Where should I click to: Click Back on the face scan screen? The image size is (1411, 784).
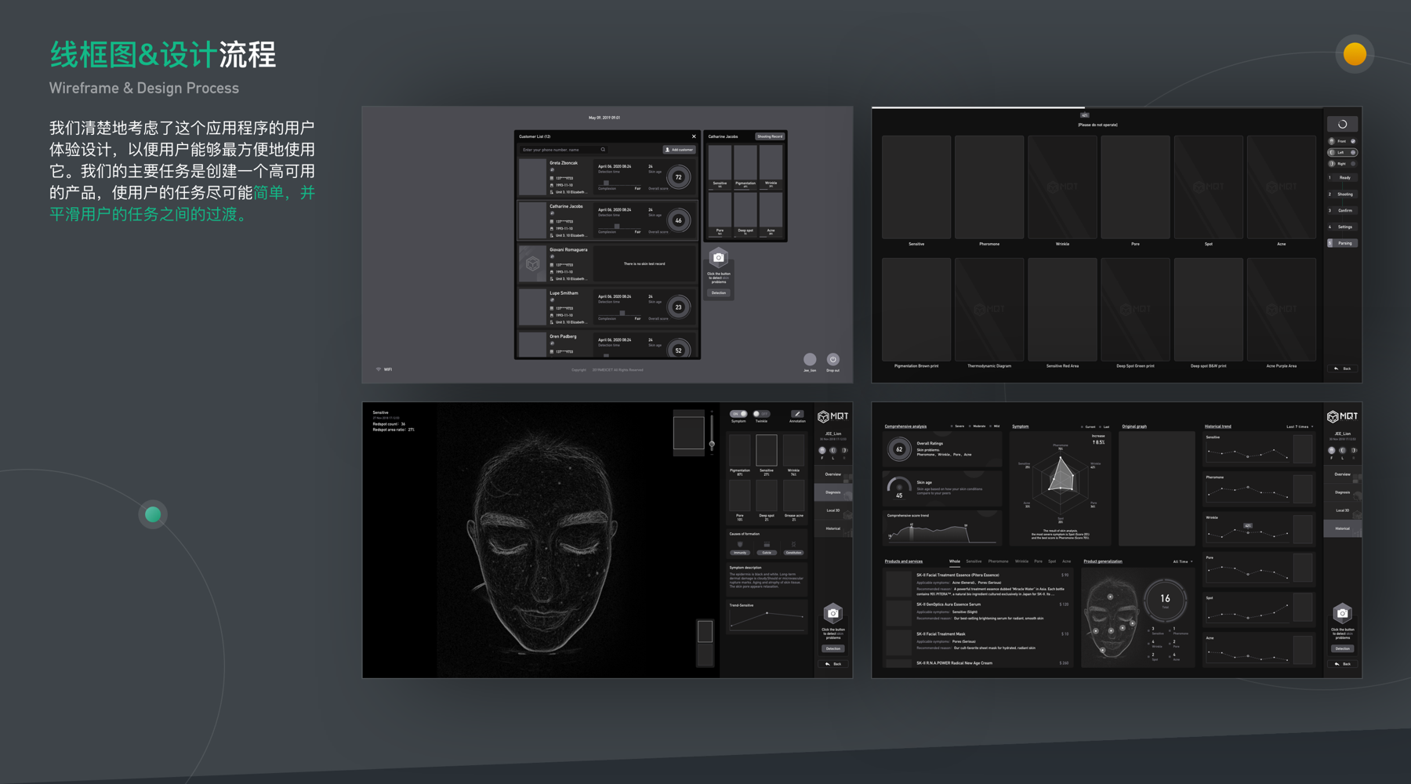833,664
